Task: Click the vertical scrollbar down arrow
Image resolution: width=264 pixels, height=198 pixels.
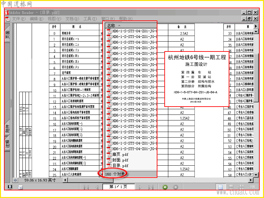Action: [256, 175]
